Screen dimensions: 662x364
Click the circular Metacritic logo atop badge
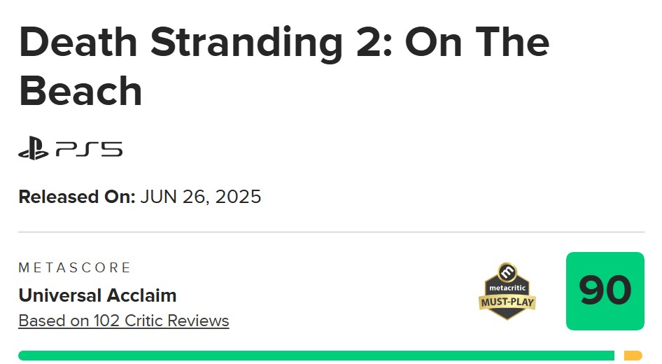(507, 271)
